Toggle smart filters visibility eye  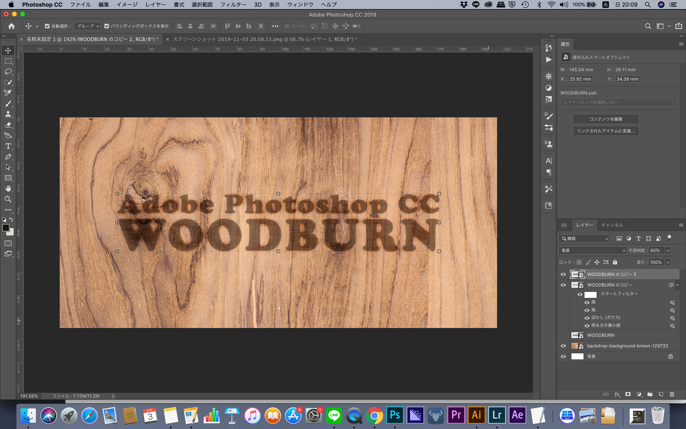[580, 295]
